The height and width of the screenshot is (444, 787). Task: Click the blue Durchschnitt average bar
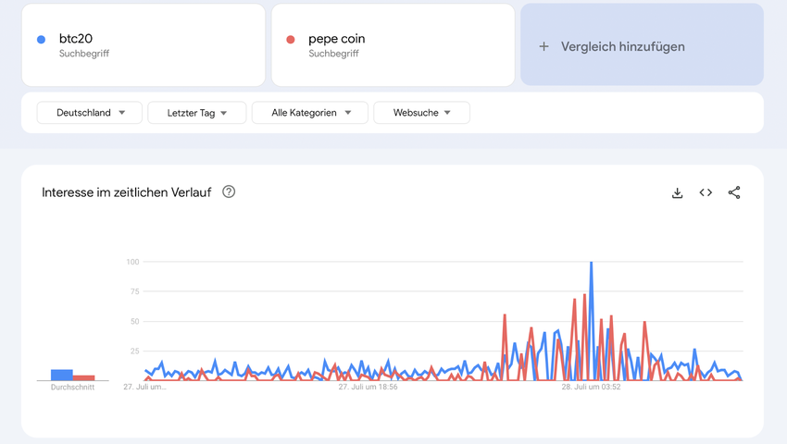(61, 375)
